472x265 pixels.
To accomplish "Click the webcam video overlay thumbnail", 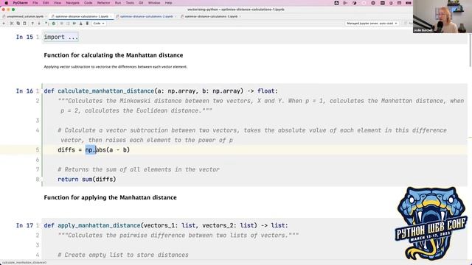I will [442, 16].
